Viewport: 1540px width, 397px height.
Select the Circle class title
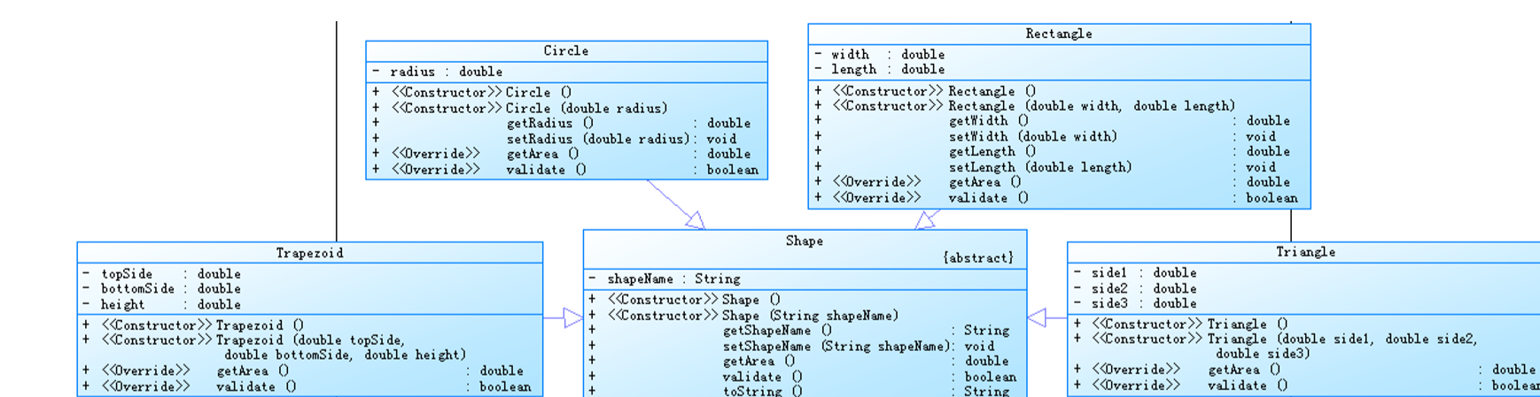click(x=566, y=51)
